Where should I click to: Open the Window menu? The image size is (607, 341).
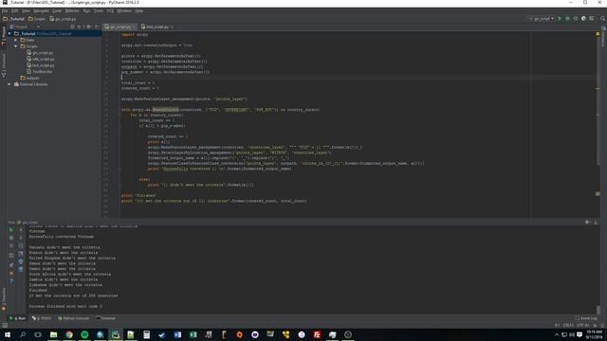tap(124, 11)
